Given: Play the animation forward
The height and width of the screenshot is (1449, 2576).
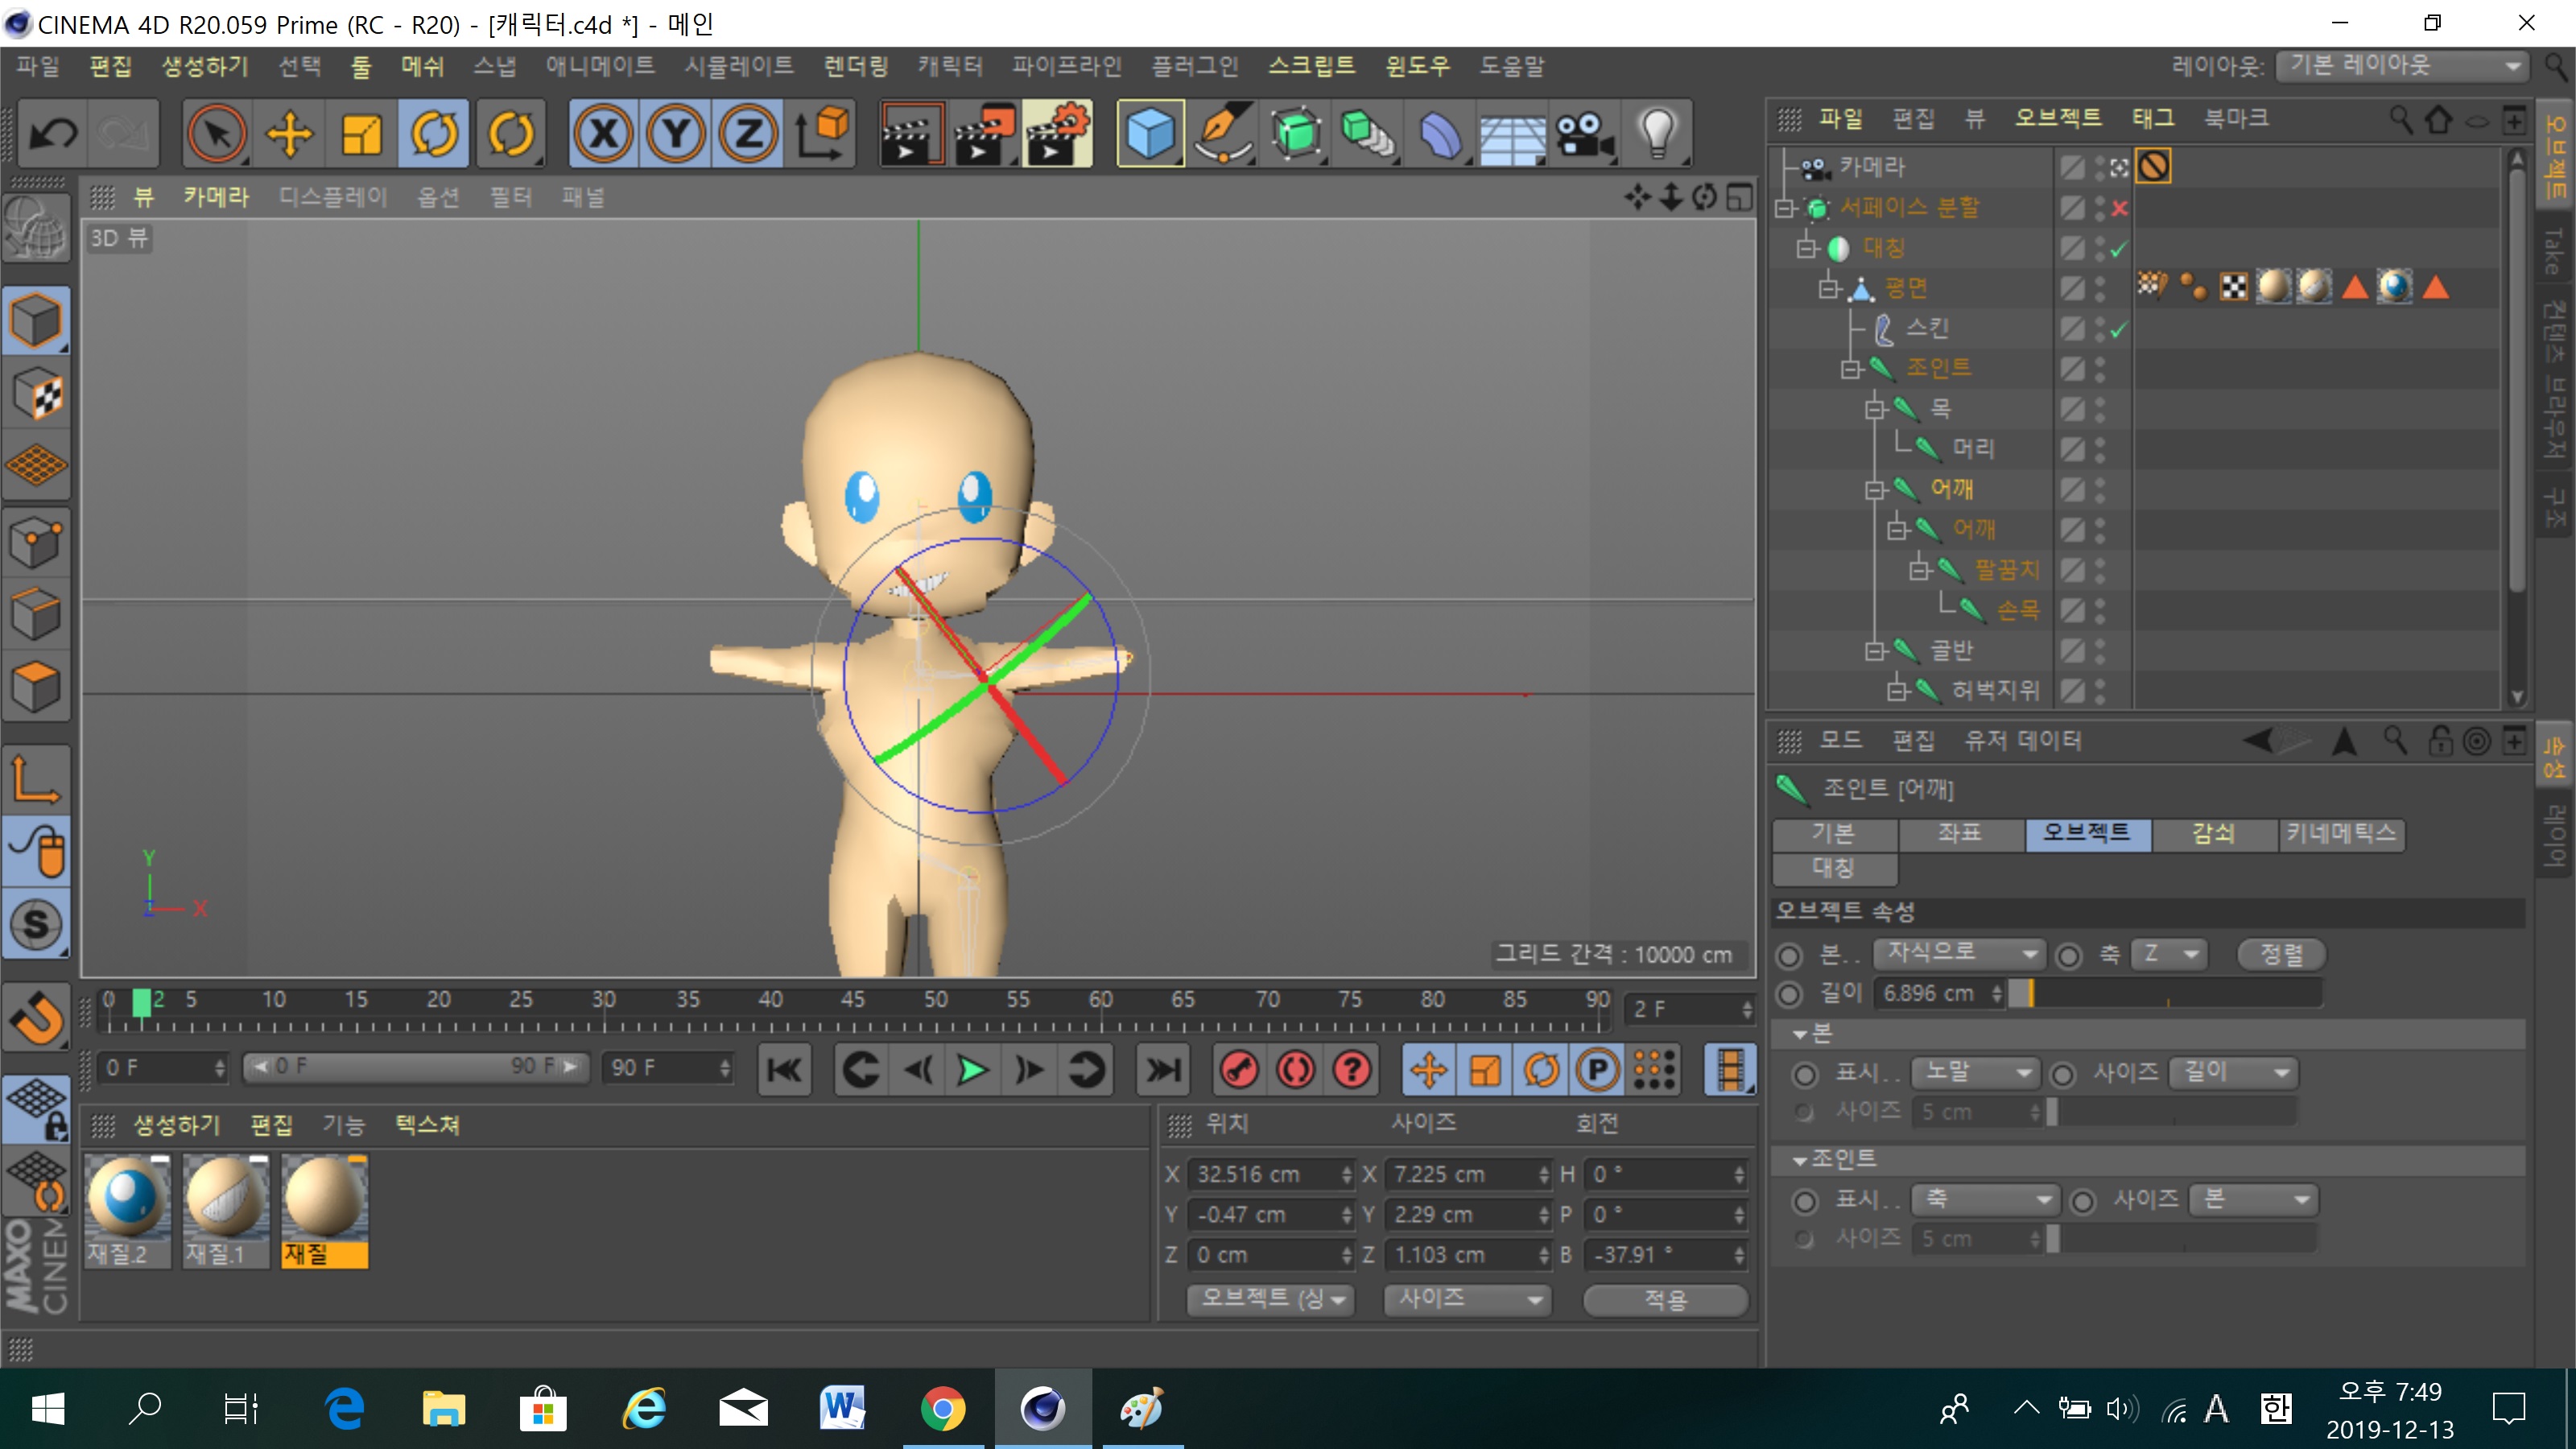Looking at the screenshot, I should click(x=972, y=1070).
